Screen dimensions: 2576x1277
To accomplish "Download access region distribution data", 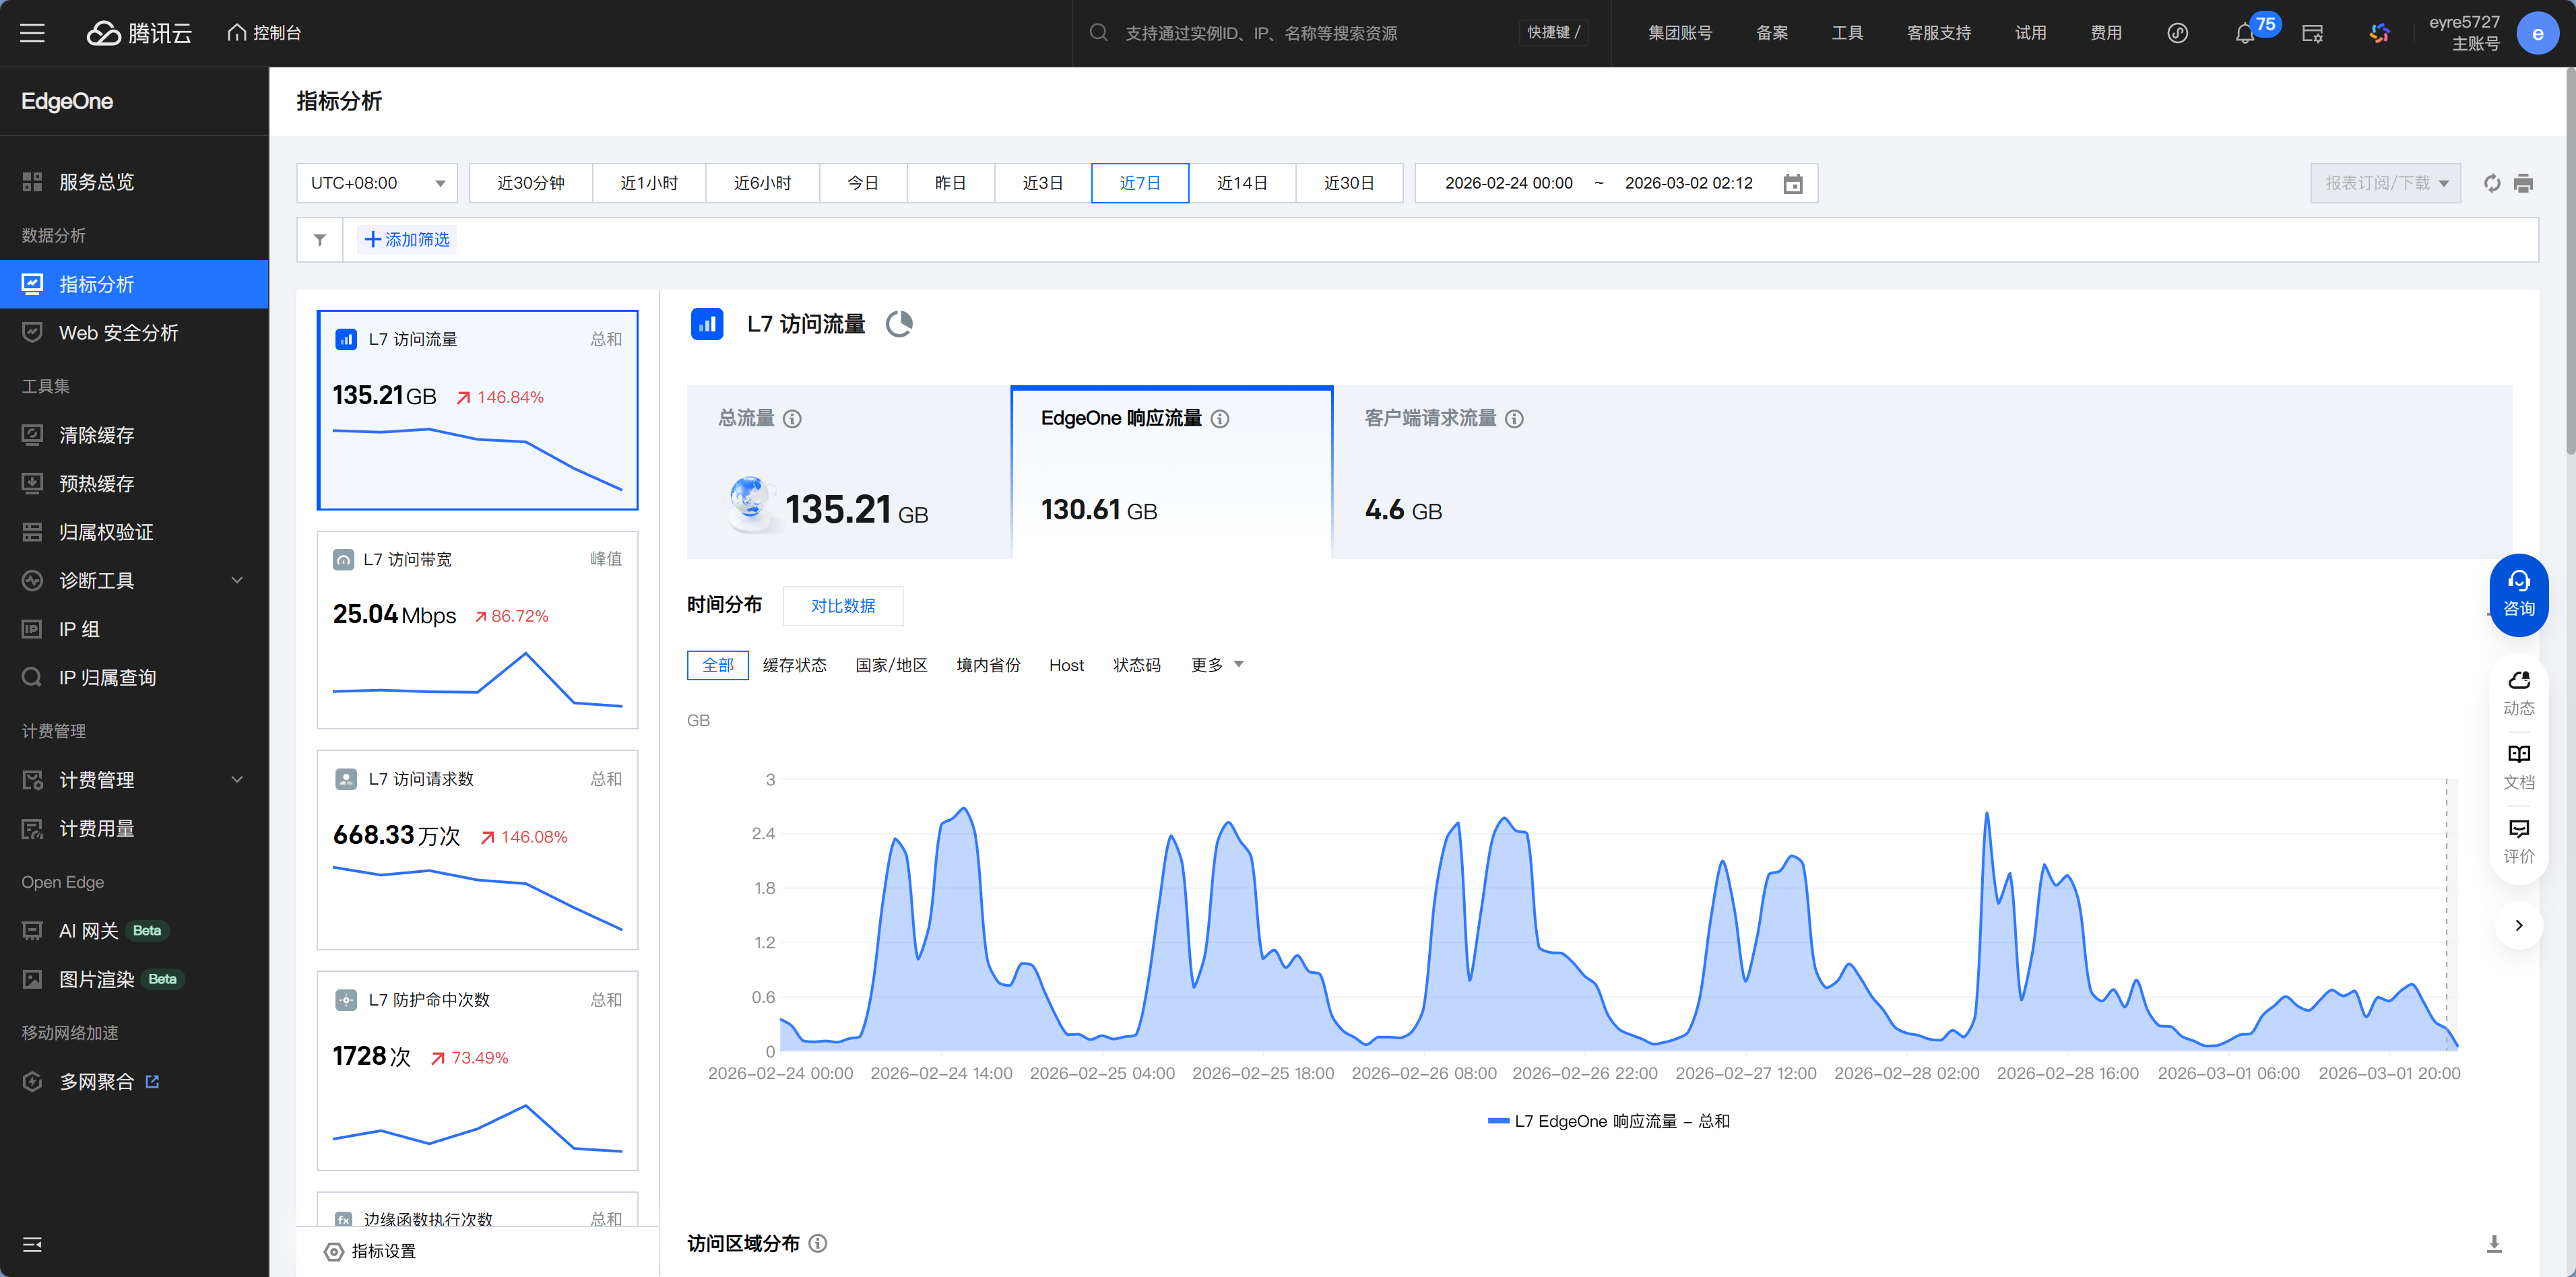I will tap(2494, 1243).
